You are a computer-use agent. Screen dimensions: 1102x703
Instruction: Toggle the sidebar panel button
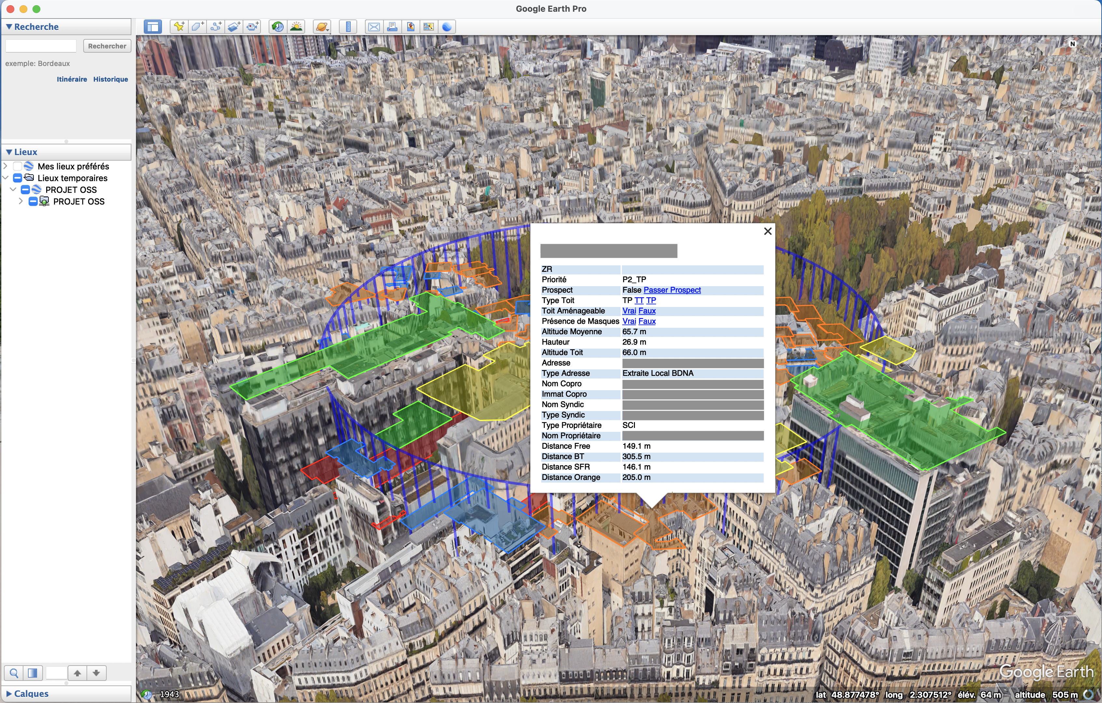click(x=153, y=27)
